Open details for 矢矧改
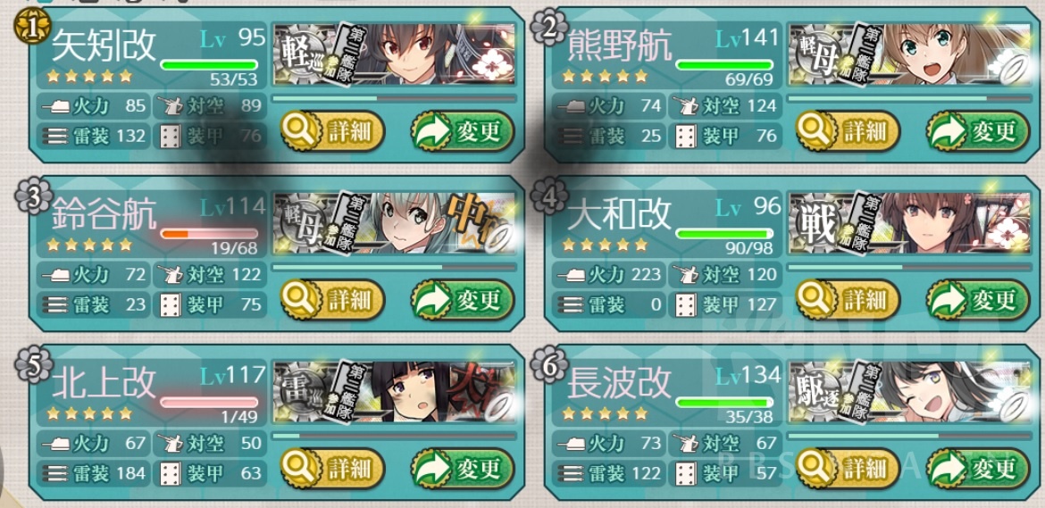The width and height of the screenshot is (1045, 508). (x=332, y=131)
